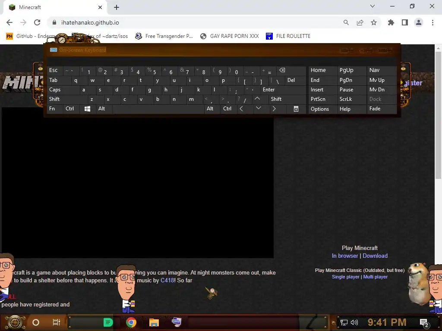The image size is (442, 331).
Task: Open the tab search chevron
Action: pos(373,6)
